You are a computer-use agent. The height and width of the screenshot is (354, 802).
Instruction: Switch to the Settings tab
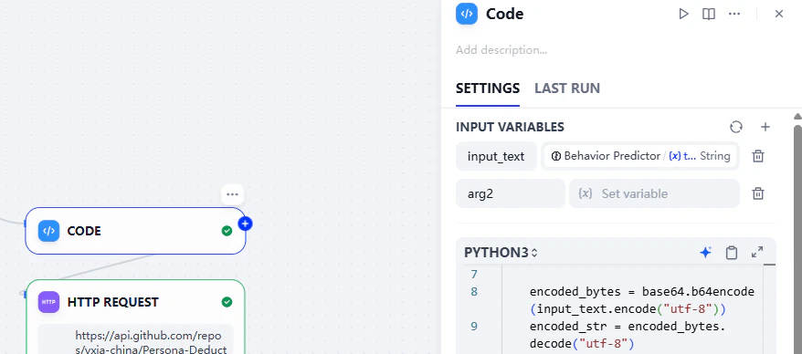click(x=488, y=88)
